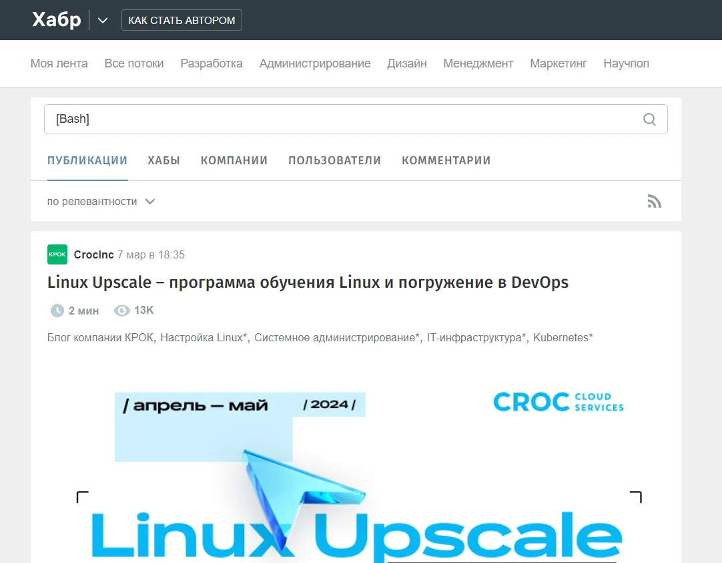Viewport: 722px width, 563px height.
Task: Click the search magnifier icon
Action: 649,120
